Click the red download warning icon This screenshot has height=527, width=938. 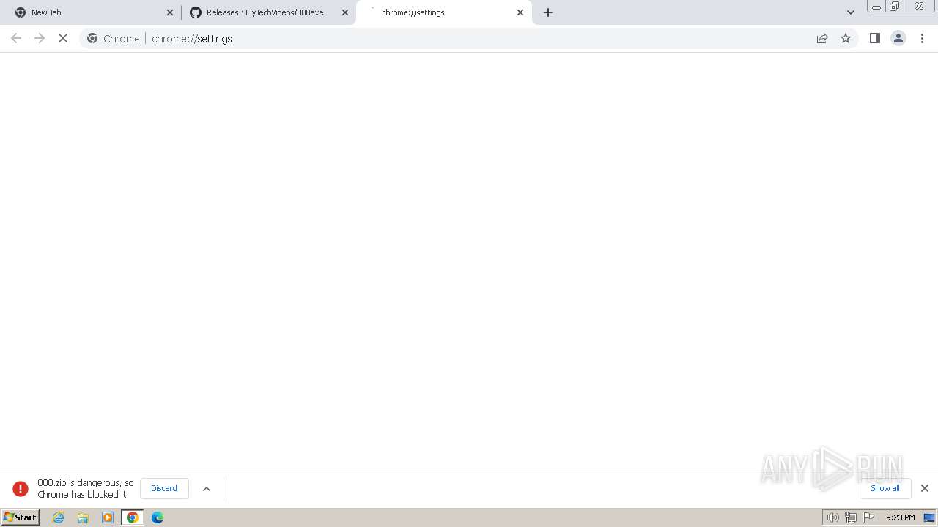coord(21,488)
